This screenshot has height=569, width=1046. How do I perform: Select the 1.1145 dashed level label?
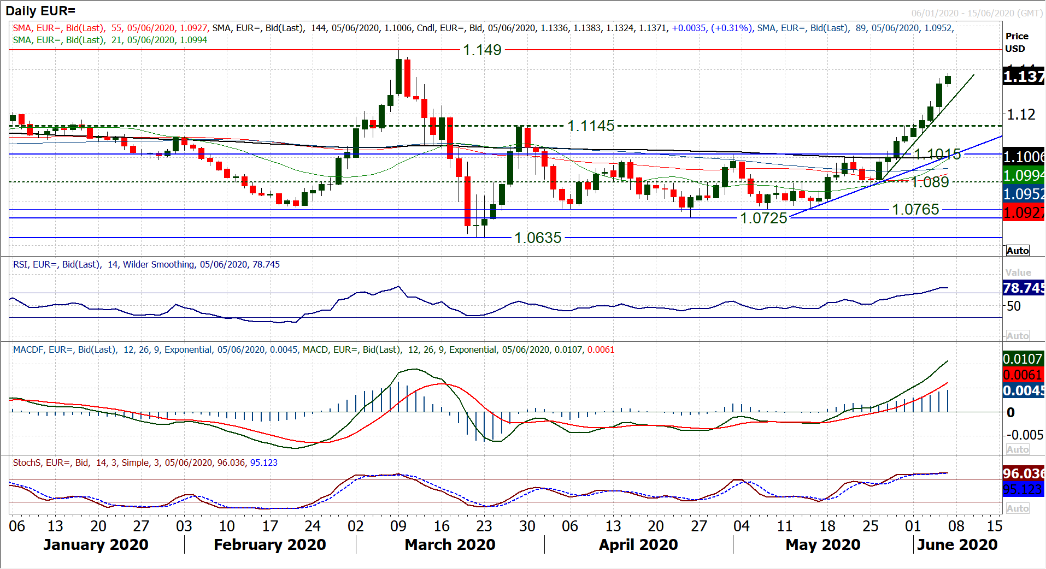point(591,126)
